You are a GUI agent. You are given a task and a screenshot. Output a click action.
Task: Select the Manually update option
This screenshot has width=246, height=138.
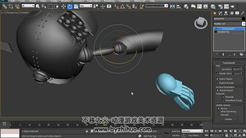(x=219, y=115)
